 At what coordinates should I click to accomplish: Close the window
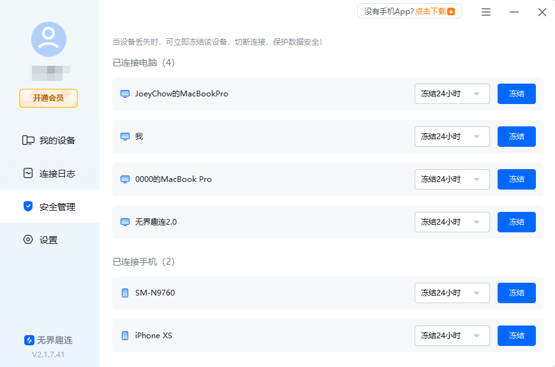point(542,12)
